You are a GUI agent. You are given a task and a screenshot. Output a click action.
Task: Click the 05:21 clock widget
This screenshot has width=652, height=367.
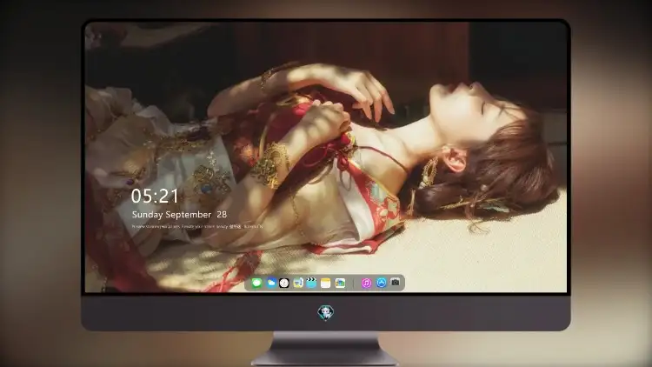155,196
